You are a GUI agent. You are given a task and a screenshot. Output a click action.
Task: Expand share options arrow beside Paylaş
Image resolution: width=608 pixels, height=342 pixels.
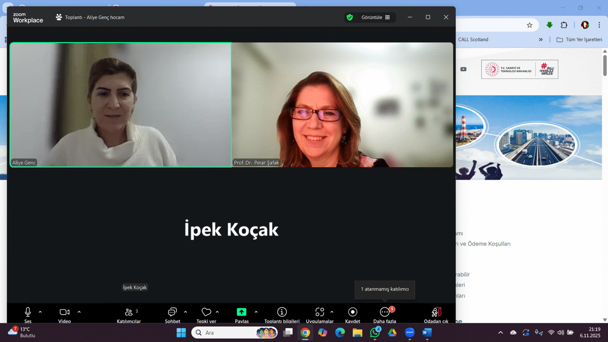point(256,312)
